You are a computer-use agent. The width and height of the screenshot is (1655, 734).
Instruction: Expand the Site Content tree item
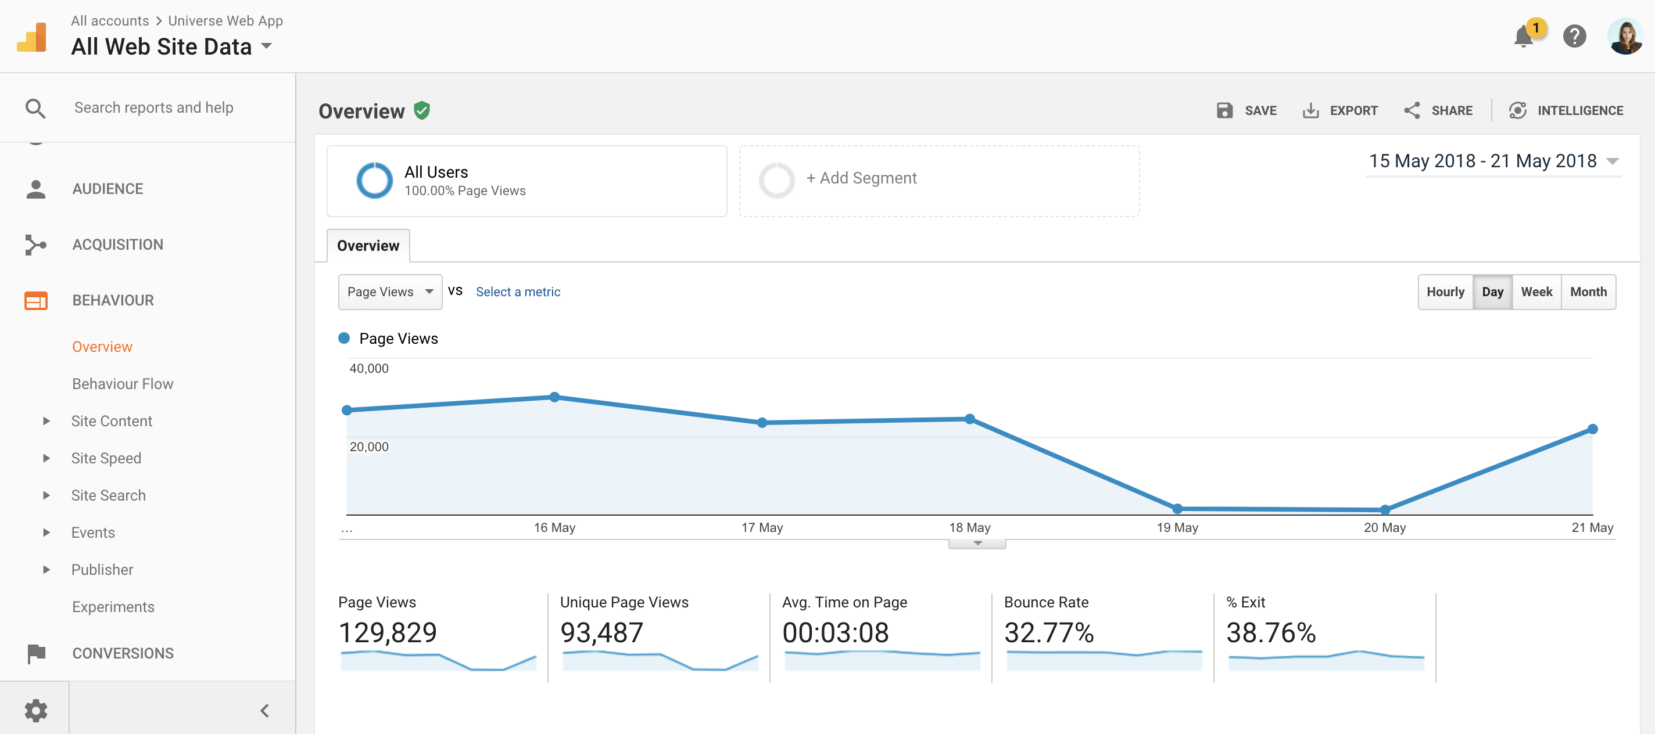click(46, 421)
